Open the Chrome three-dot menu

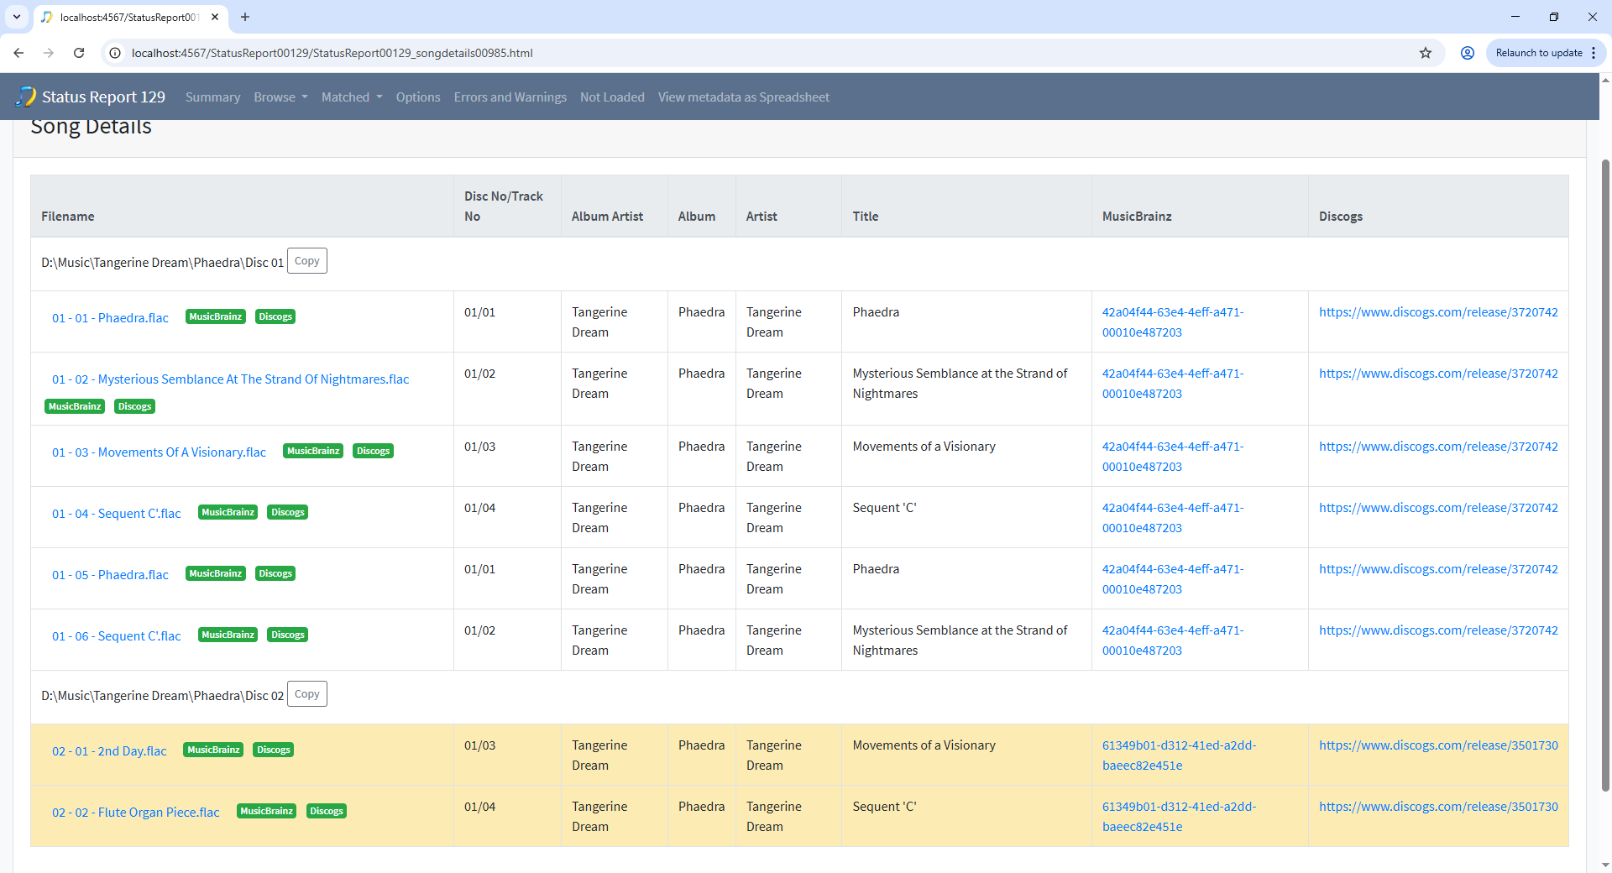(x=1594, y=53)
